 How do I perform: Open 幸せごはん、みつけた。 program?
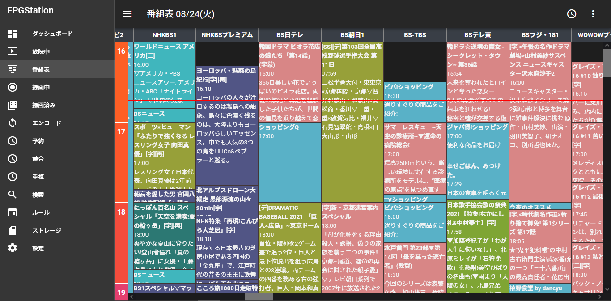[478, 180]
